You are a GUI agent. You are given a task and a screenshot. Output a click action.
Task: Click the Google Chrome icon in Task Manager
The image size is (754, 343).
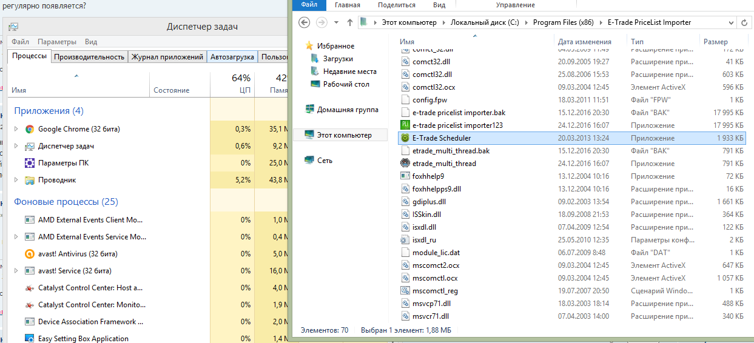tap(29, 129)
